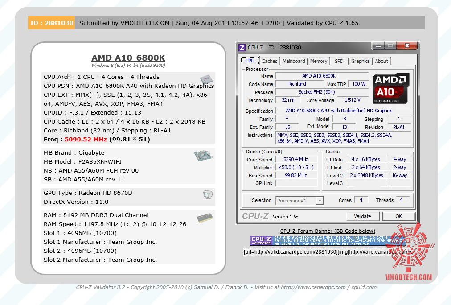Select the SPD tab

[339, 61]
